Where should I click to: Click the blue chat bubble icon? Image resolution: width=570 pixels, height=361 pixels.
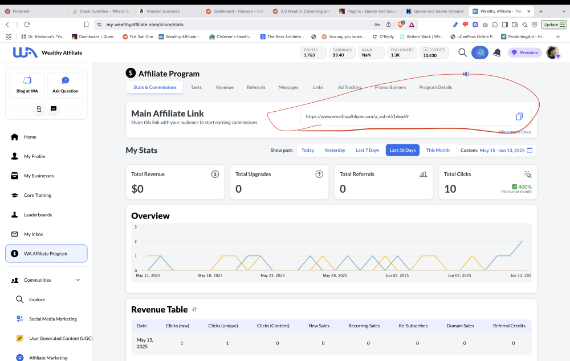[480, 52]
